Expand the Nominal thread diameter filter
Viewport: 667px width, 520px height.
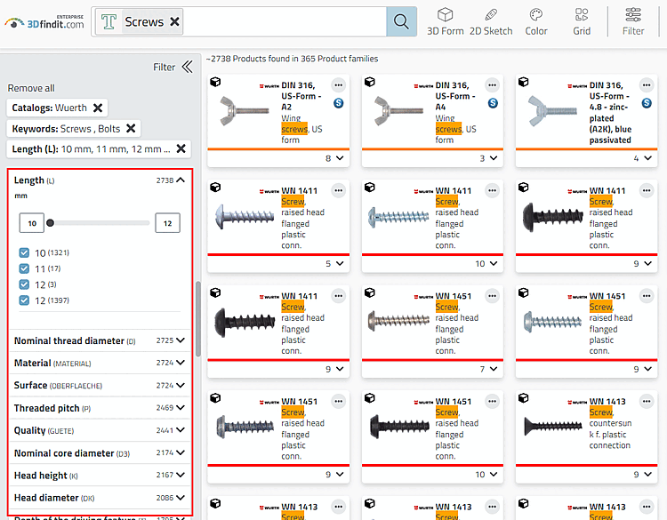[181, 340]
